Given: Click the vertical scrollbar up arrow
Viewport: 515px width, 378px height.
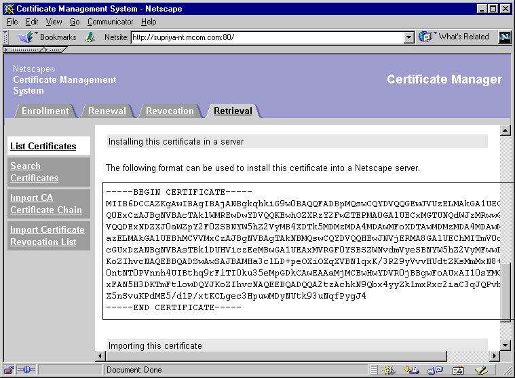Looking at the screenshot, I should [x=505, y=130].
